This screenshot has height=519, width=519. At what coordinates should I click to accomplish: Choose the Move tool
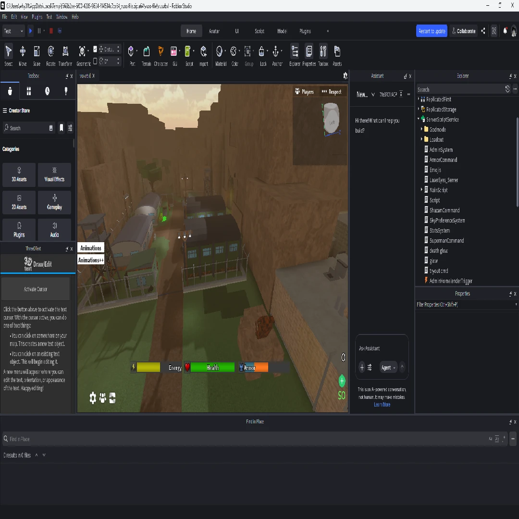pos(23,55)
